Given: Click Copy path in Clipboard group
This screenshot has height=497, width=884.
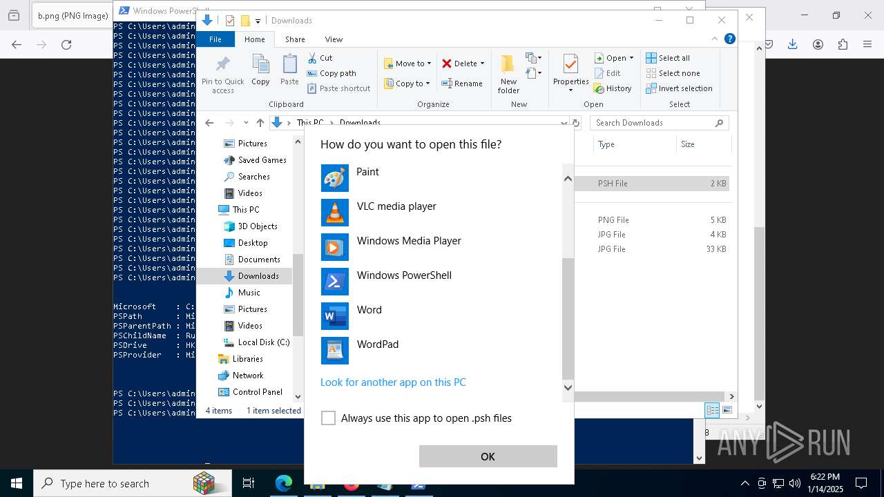Looking at the screenshot, I should click(331, 73).
